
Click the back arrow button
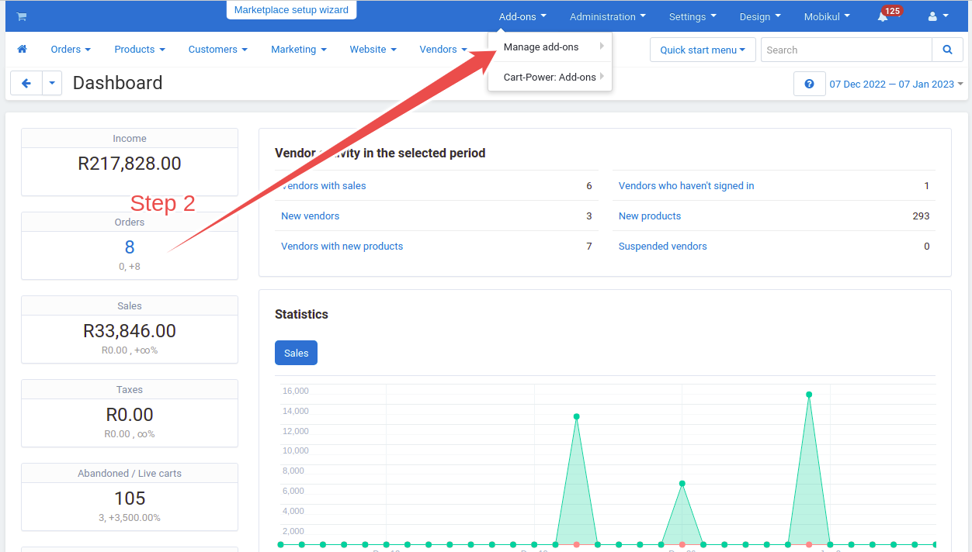pos(26,83)
